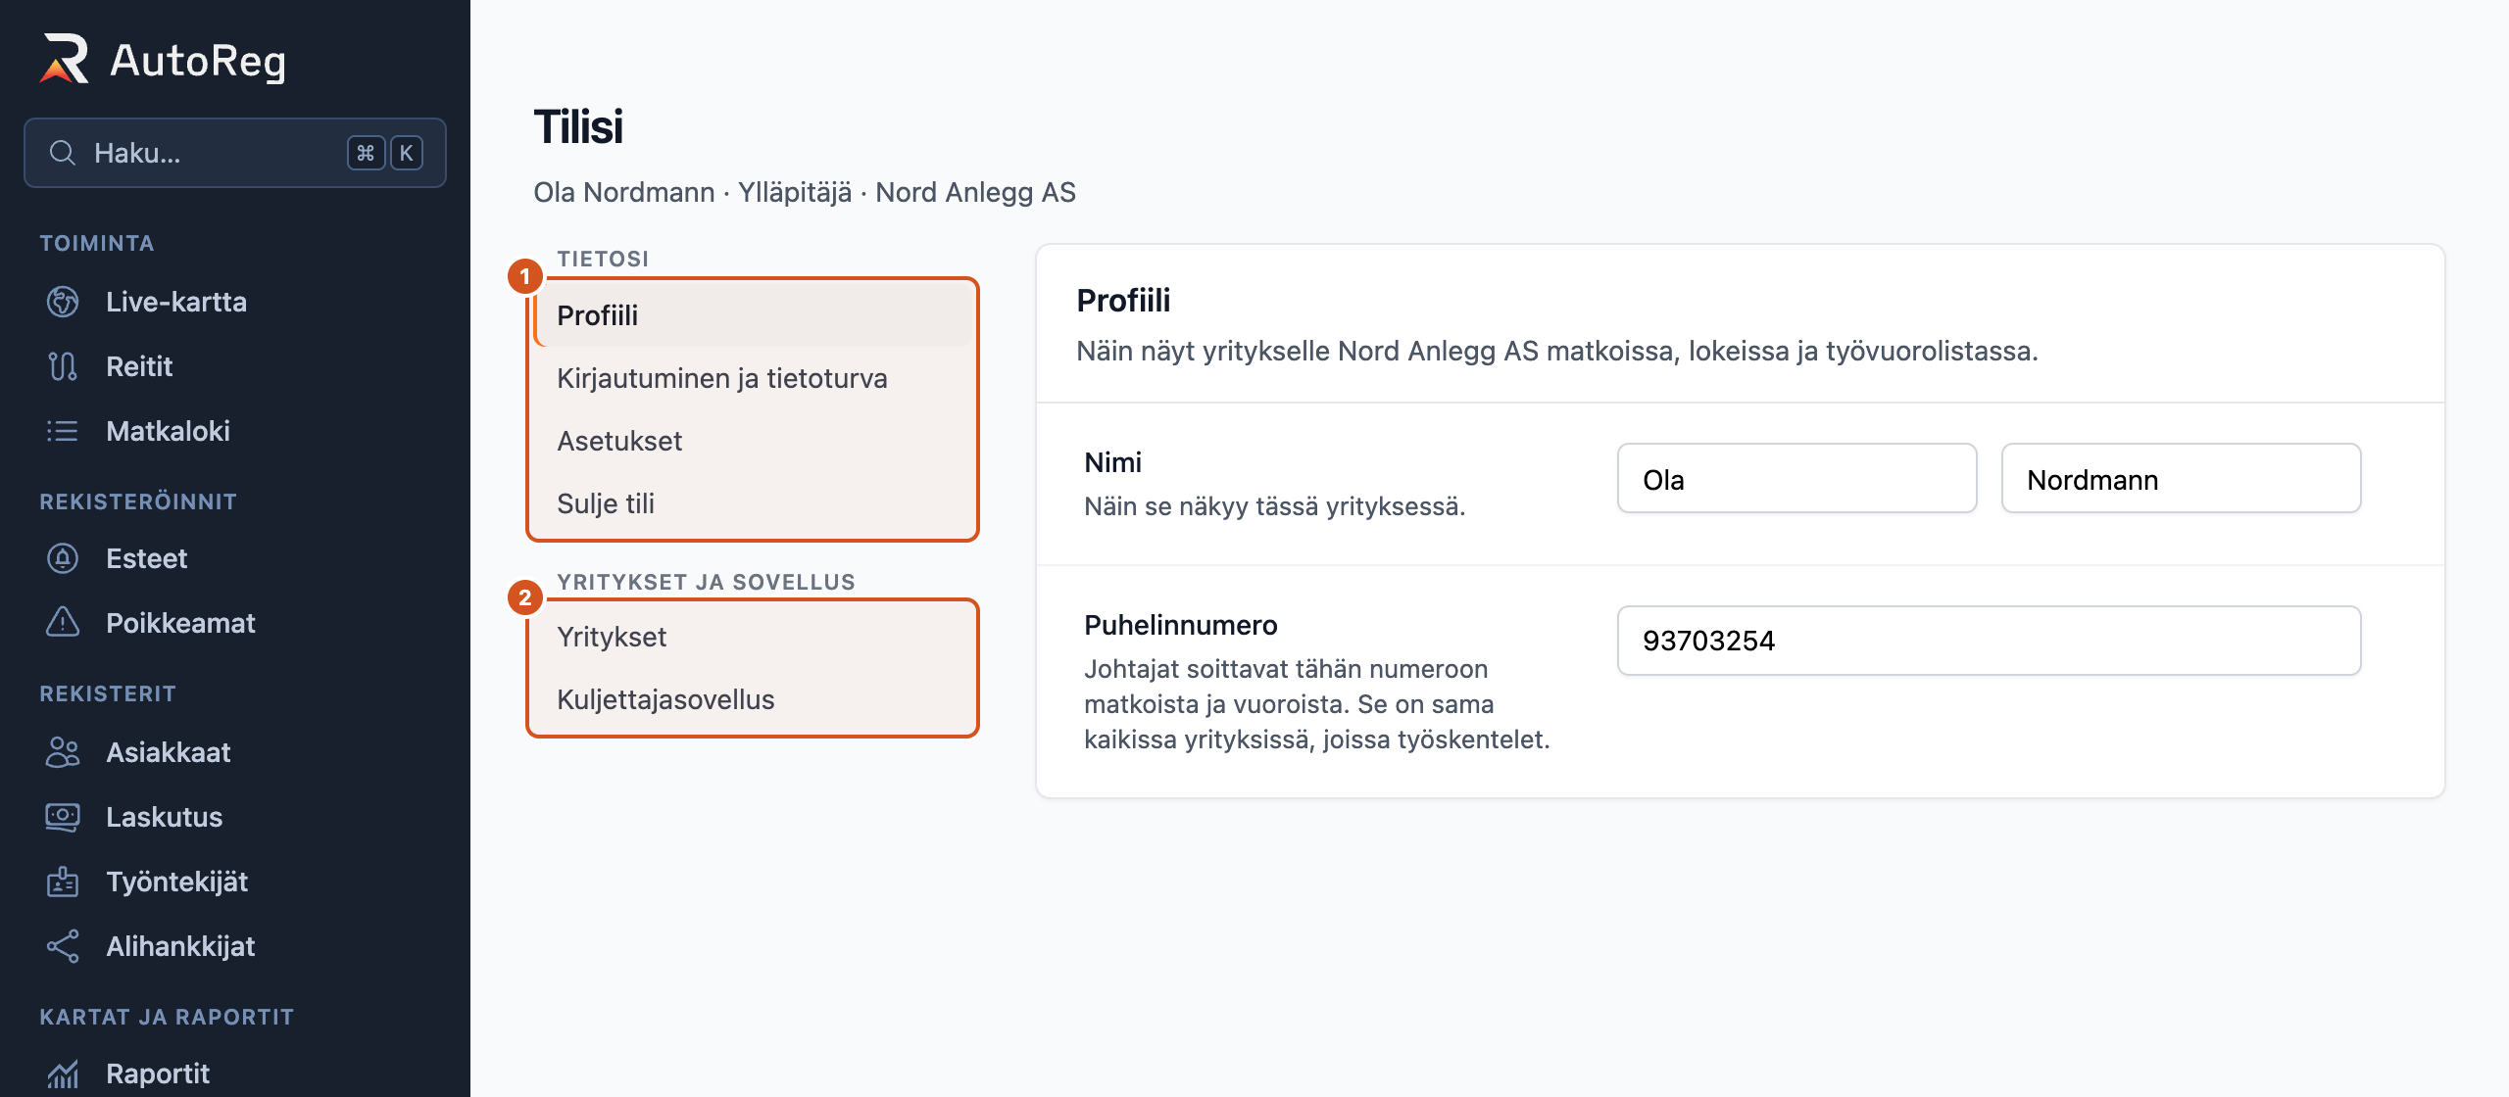Select Profiili in account menu
The height and width of the screenshot is (1097, 2509).
pos(753,315)
